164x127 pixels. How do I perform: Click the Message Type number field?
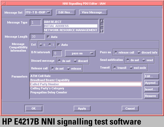click(x=35, y=22)
